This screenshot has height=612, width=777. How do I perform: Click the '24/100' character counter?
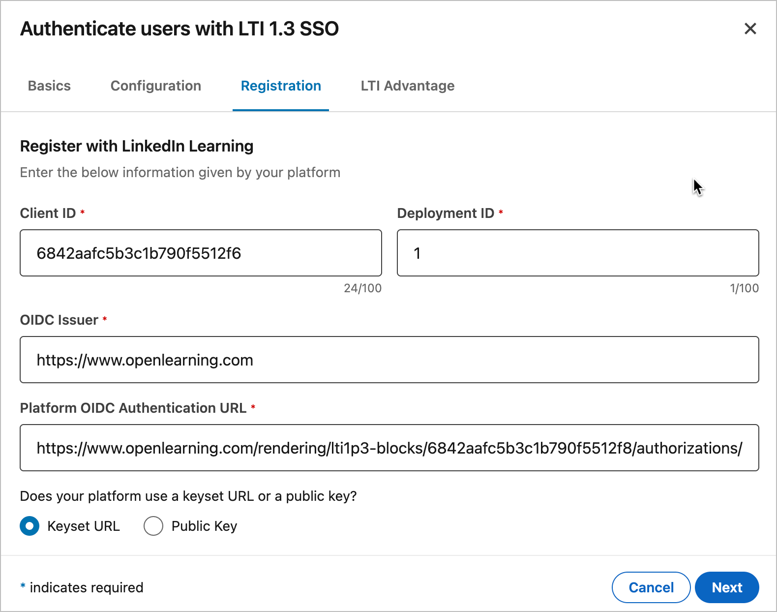tap(362, 288)
